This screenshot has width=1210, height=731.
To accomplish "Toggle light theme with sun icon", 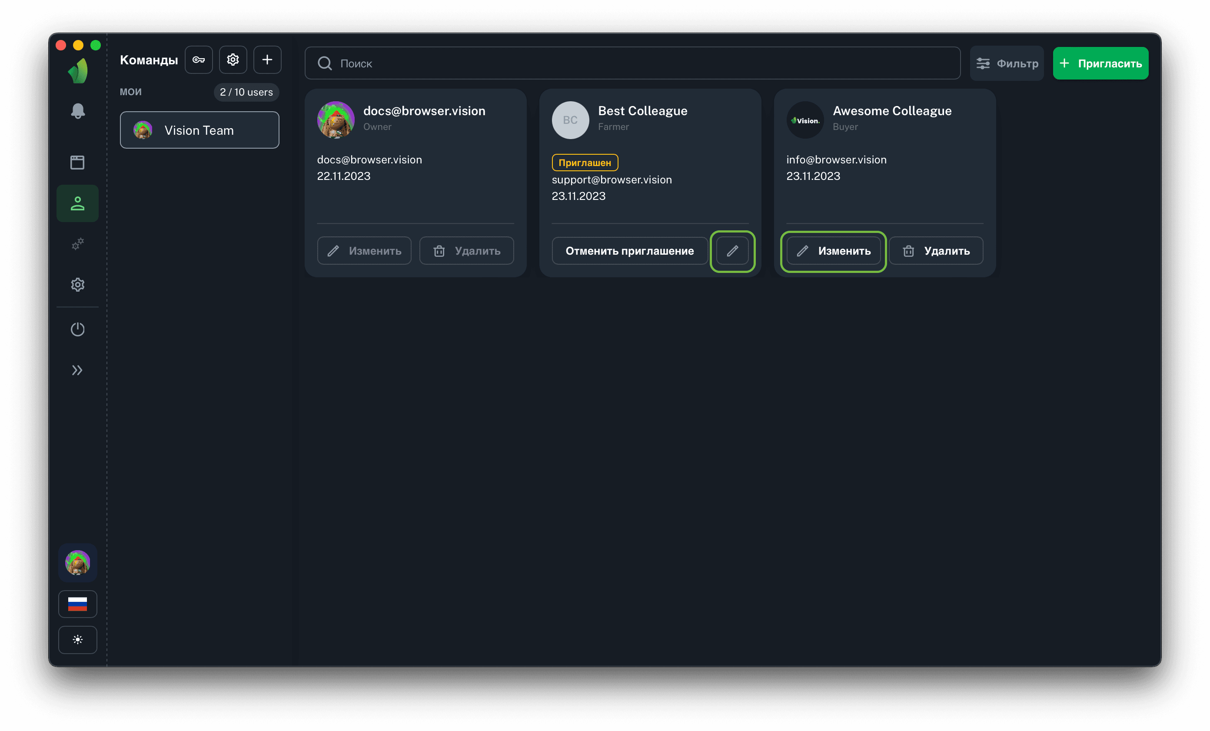I will pyautogui.click(x=78, y=640).
